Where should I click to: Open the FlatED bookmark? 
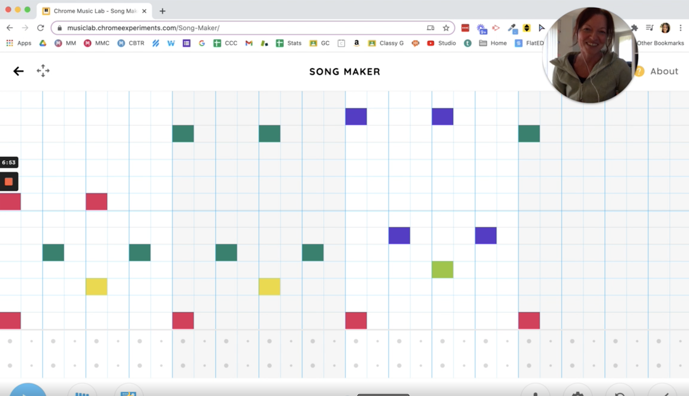pyautogui.click(x=529, y=43)
